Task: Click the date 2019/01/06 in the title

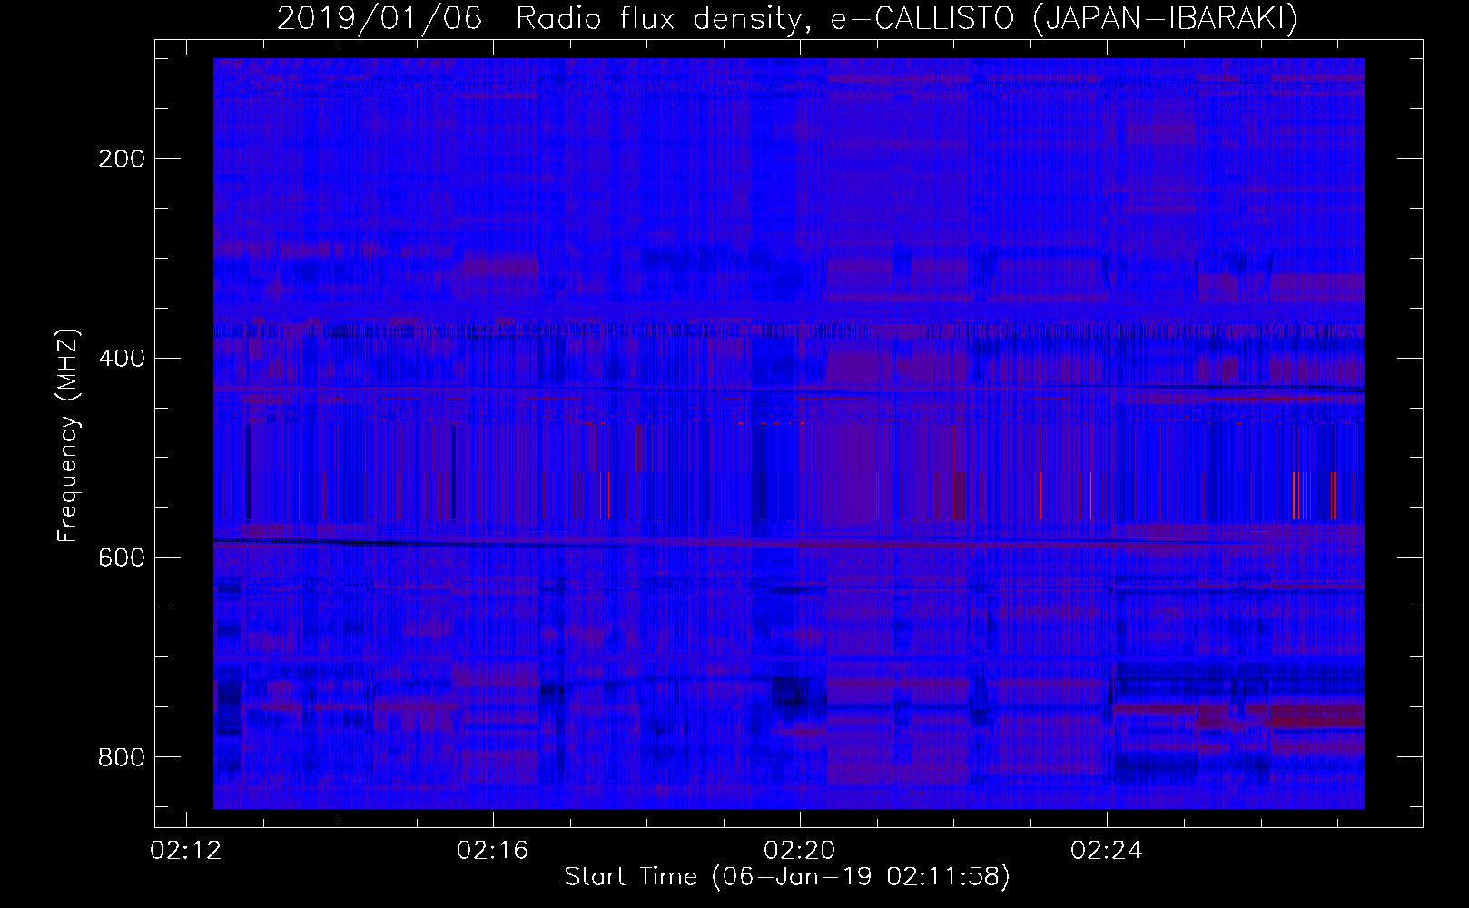Action: tap(380, 19)
